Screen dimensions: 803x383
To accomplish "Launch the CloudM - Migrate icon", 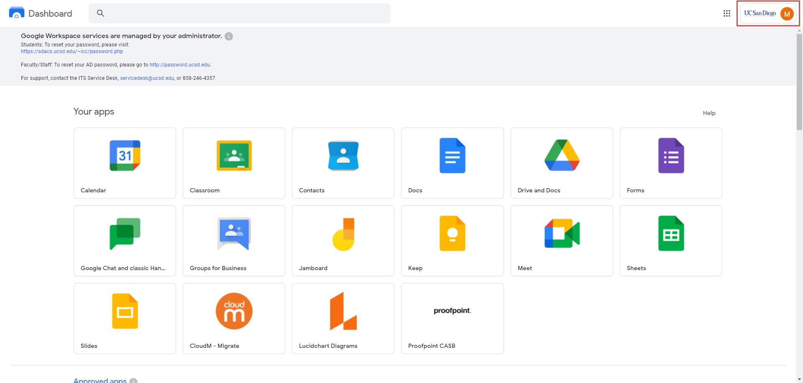I will (x=234, y=311).
